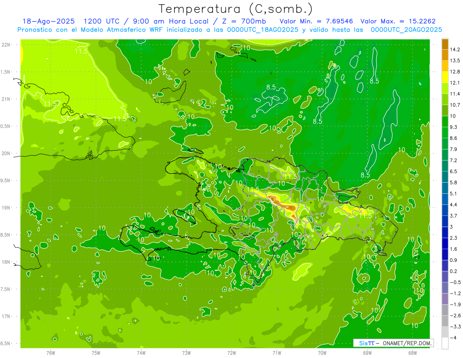The image size is (463, 358).
Task: Click the SisTT – ONAMET/REP.DOM. credit box
Action: (x=393, y=343)
